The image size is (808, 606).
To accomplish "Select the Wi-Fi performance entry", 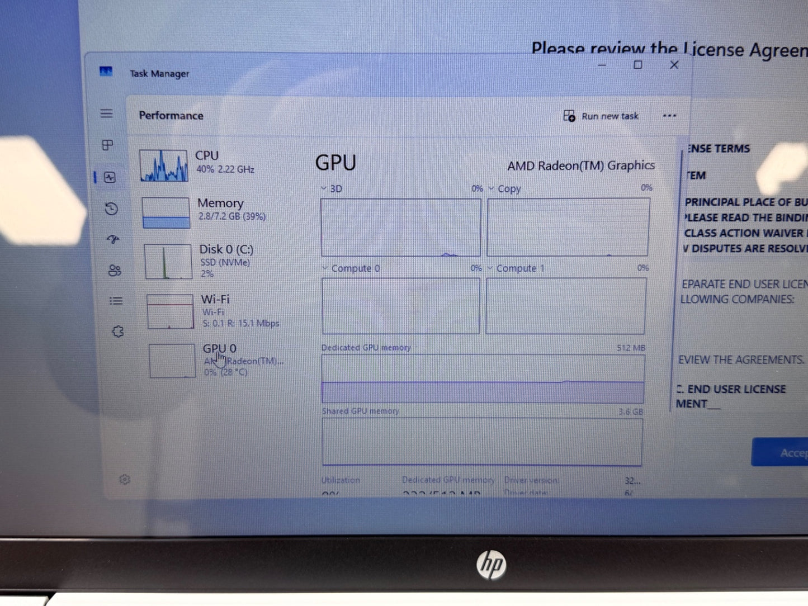I will [212, 311].
